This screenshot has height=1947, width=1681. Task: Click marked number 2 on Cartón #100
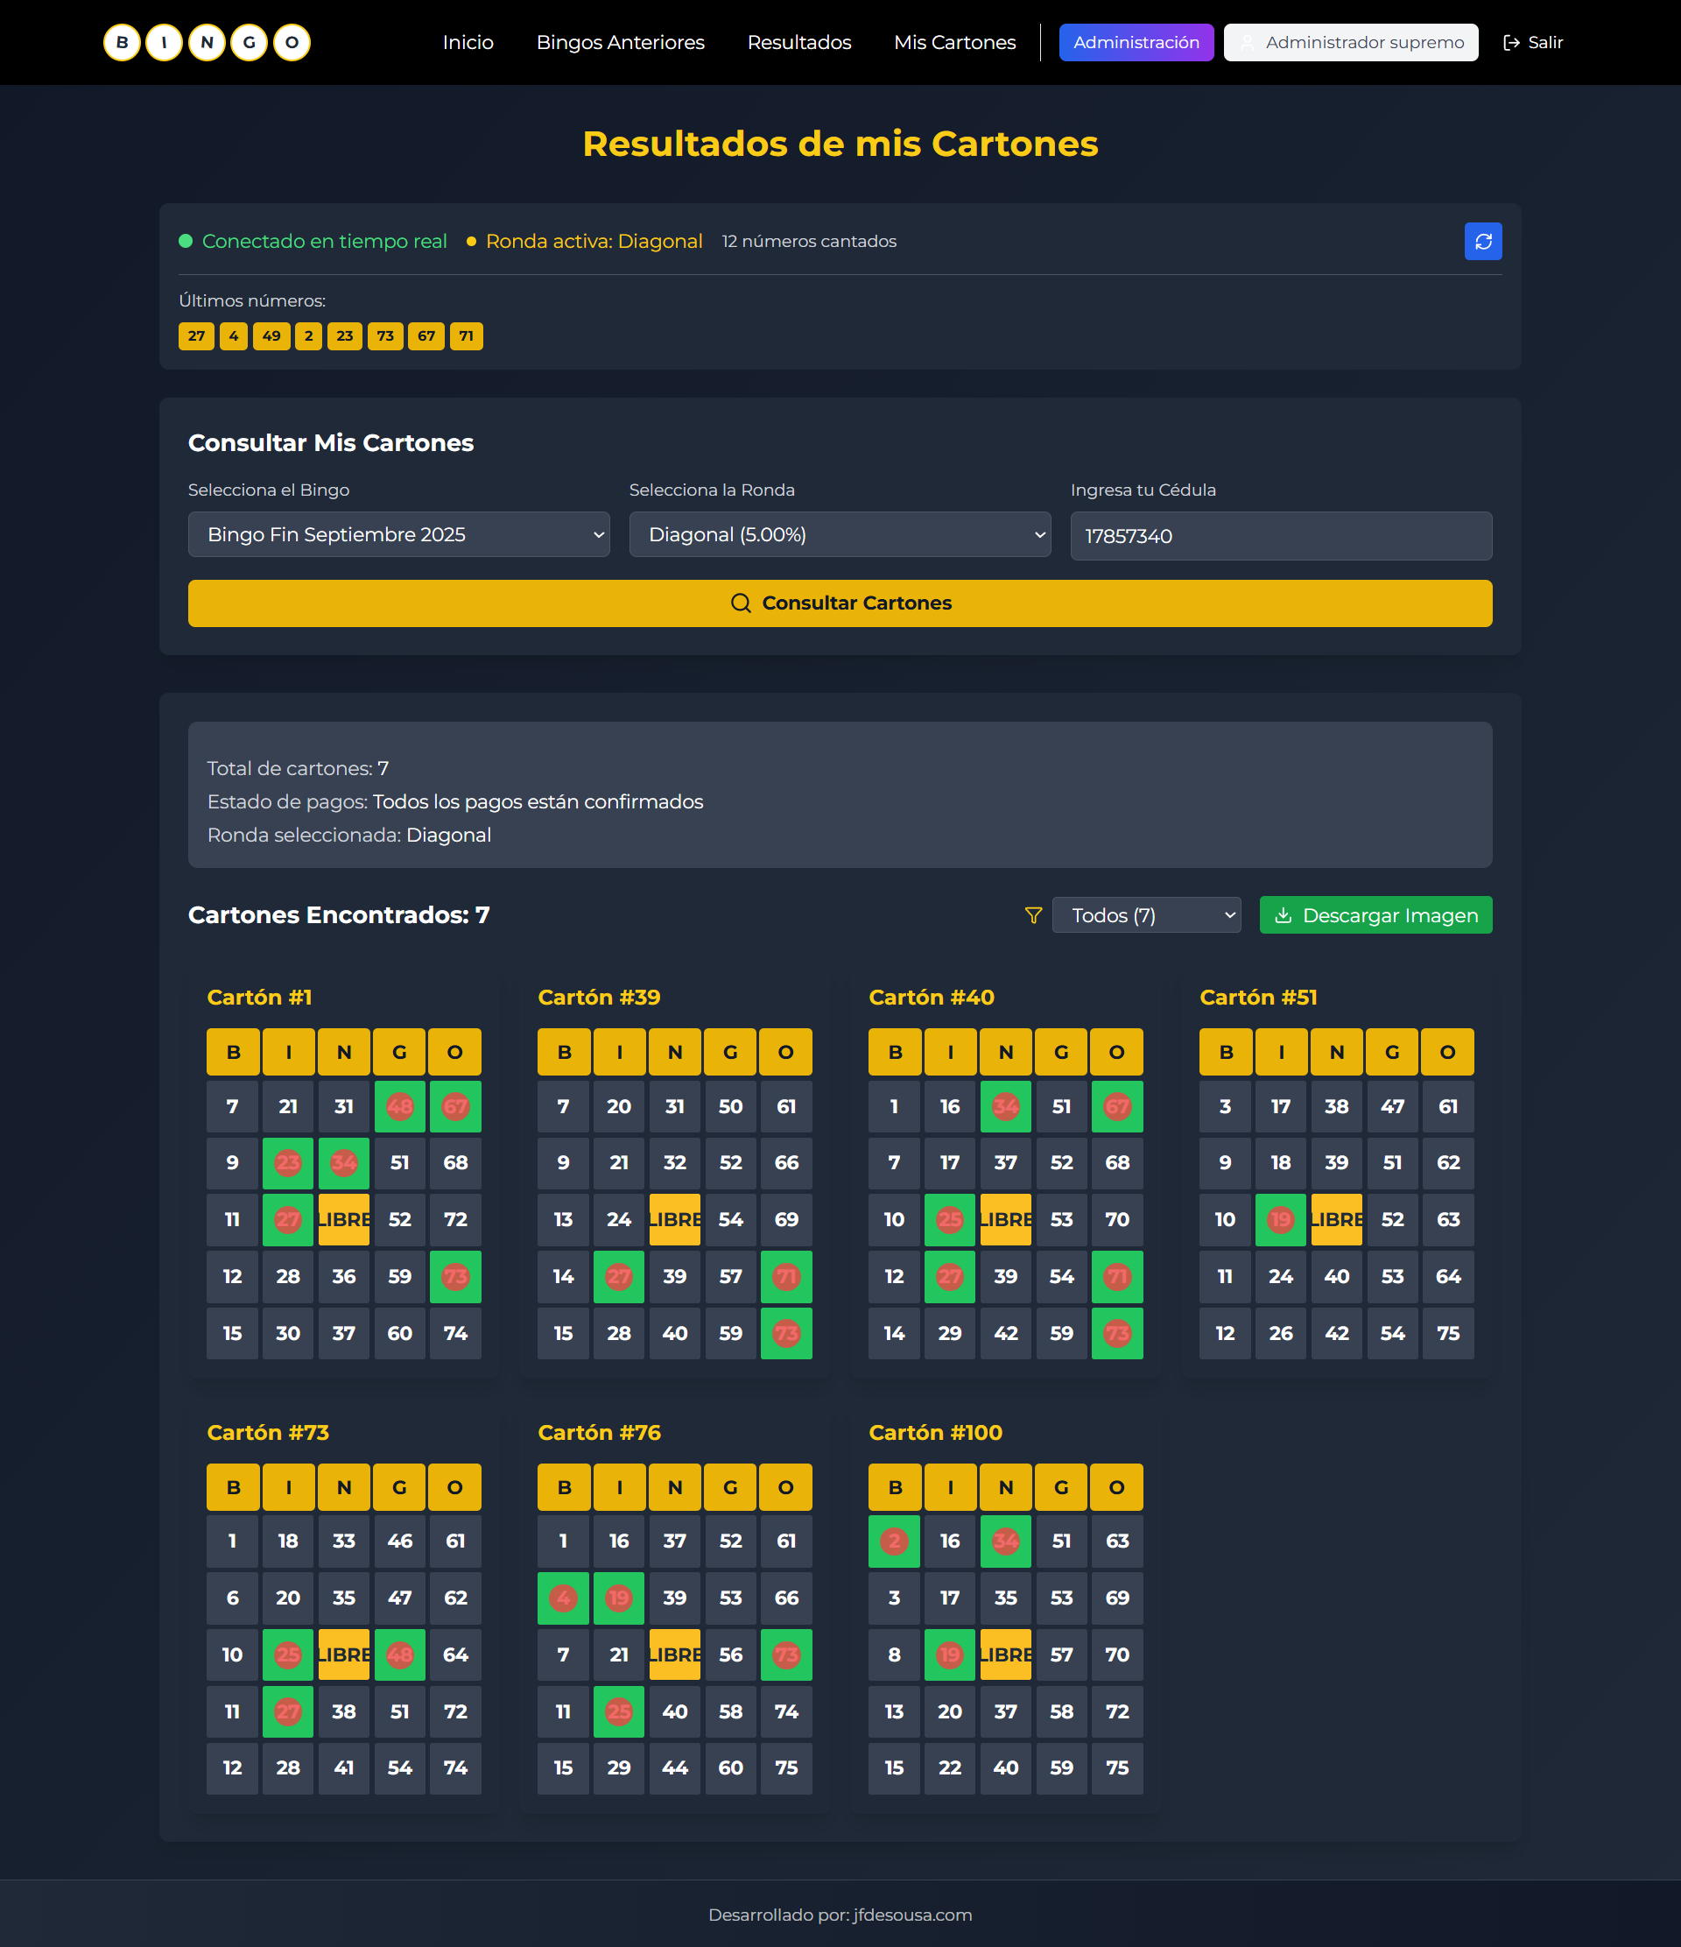click(x=894, y=1541)
